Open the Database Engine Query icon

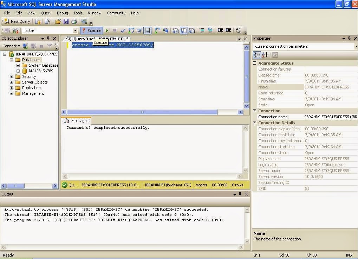tap(38, 21)
